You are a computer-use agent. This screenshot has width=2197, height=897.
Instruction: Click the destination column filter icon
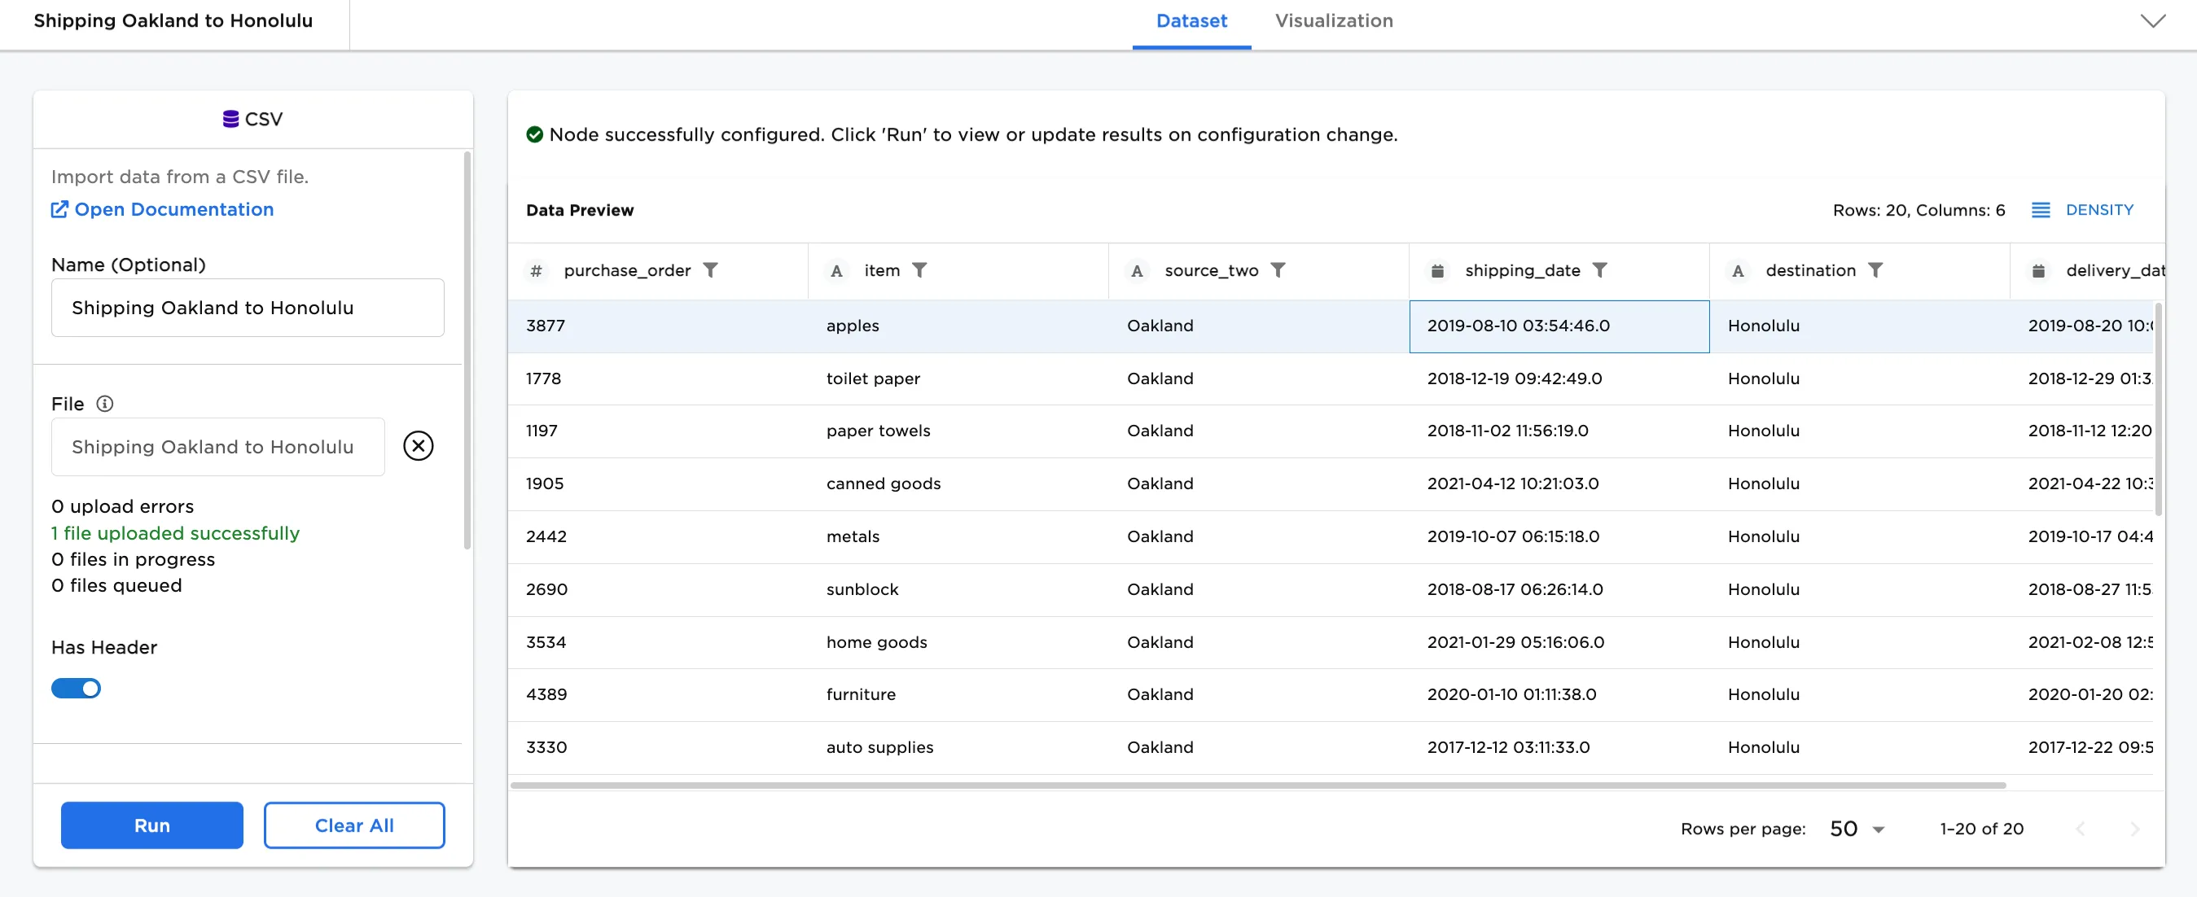(x=1875, y=270)
